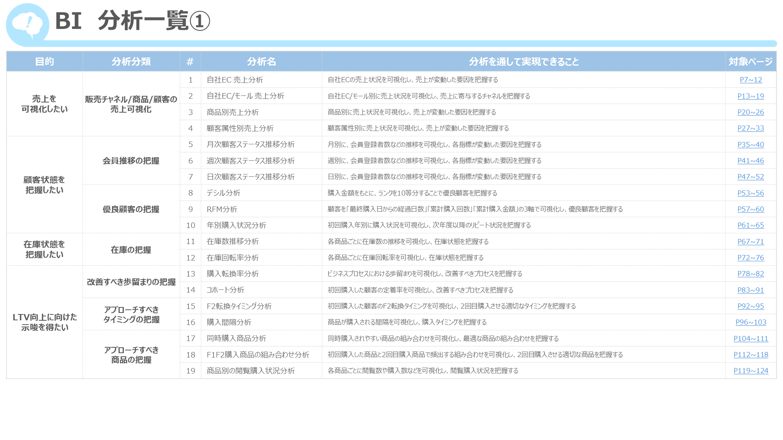Viewport: 783px width, 440px height.
Task: Select the 月次顧客ステータス推移分析 cell
Action: 262,144
